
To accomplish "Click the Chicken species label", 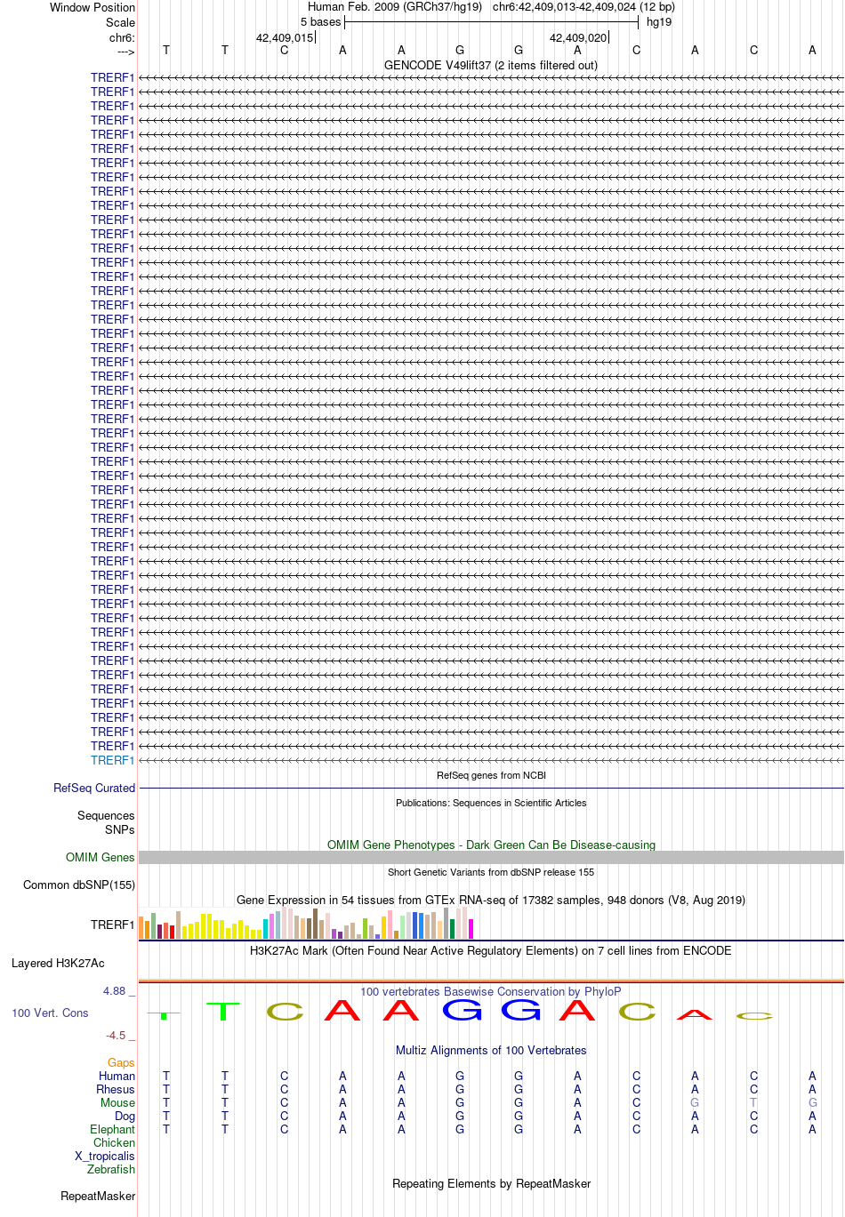I will coord(115,1143).
